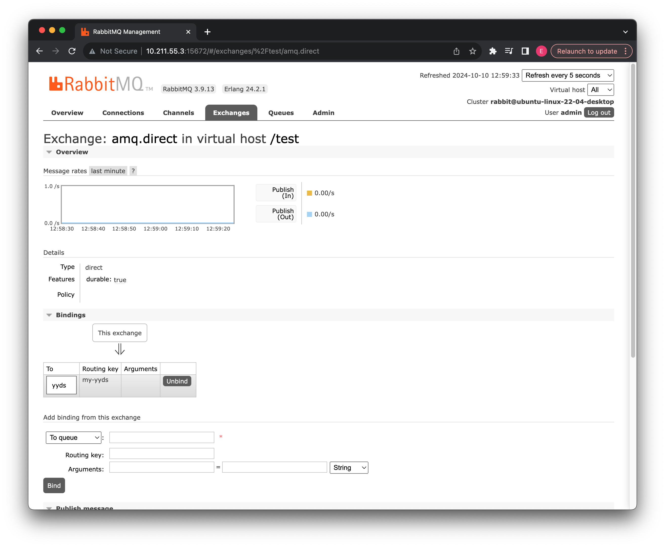The width and height of the screenshot is (665, 547).
Task: Open the String argument type dropdown
Action: click(x=349, y=468)
